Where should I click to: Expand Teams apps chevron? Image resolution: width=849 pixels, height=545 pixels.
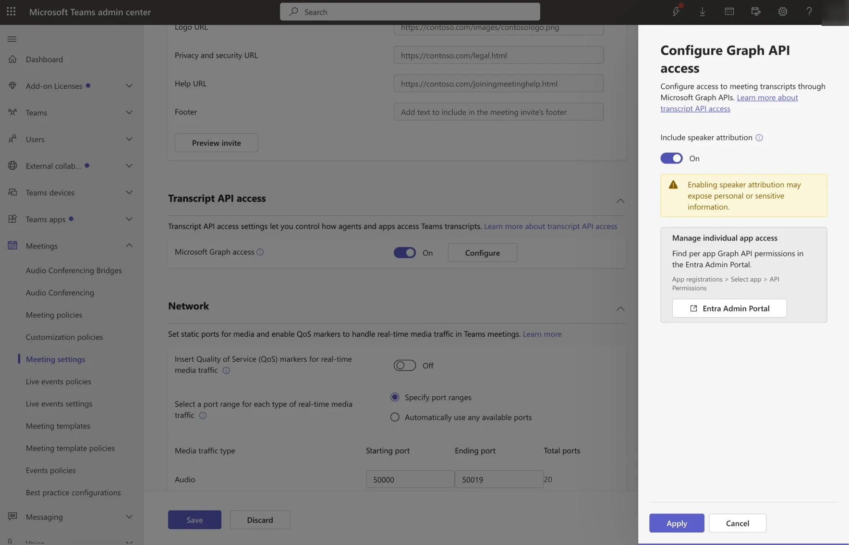point(129,219)
